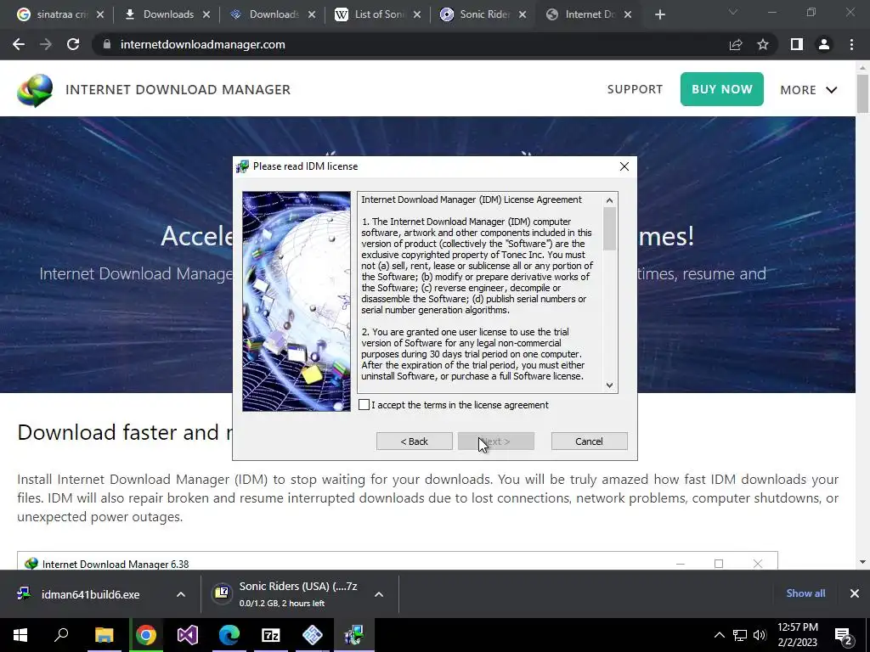Open Windows search from taskbar

pos(61,635)
